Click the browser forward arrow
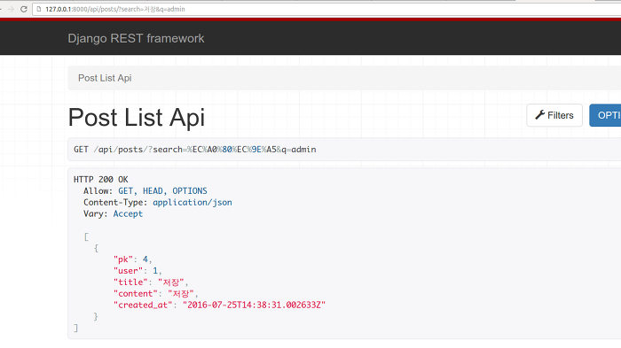The image size is (621, 348). 11,9
